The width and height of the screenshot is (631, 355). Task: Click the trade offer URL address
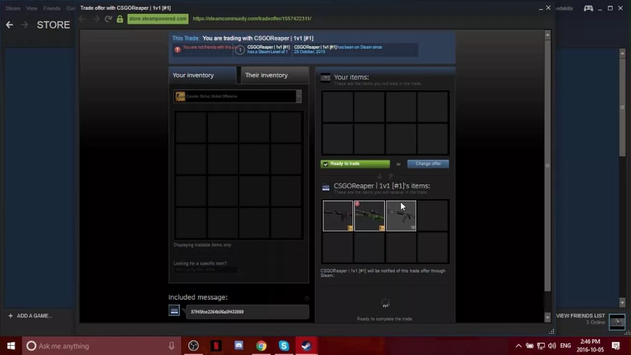pos(252,19)
